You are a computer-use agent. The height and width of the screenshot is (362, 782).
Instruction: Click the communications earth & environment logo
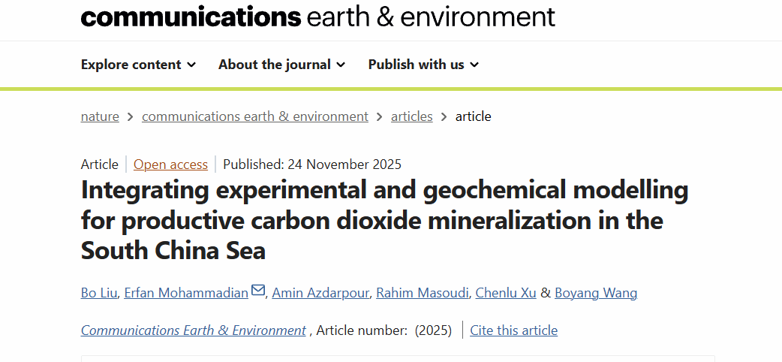pyautogui.click(x=318, y=17)
